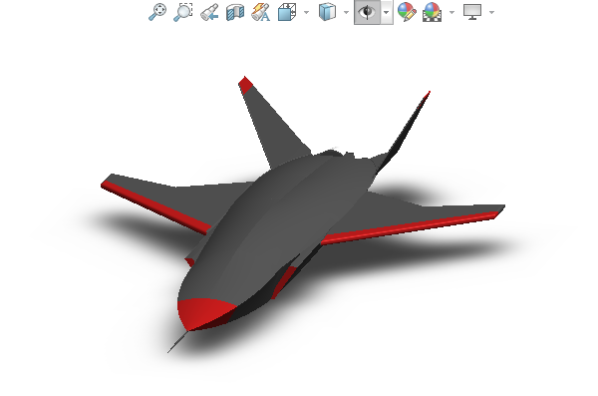Click the Apply Scene icon

(x=433, y=12)
